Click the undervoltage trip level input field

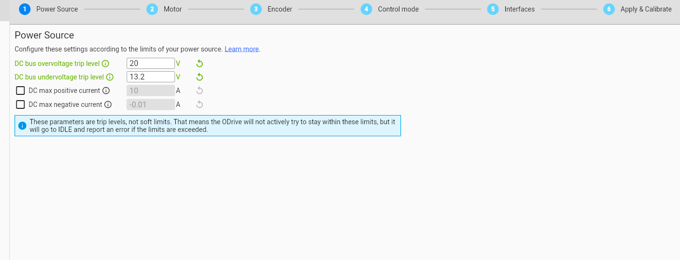pyautogui.click(x=150, y=77)
